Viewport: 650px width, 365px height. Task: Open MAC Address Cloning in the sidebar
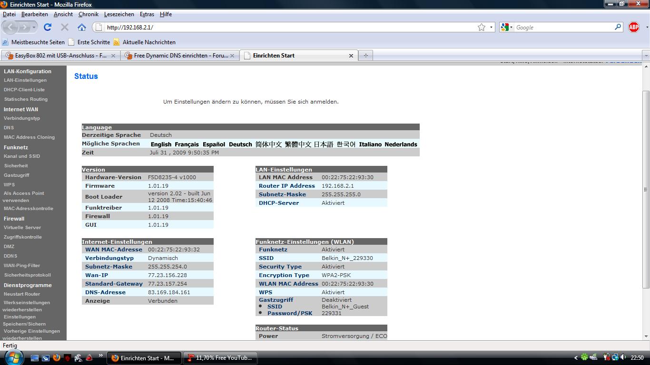pyautogui.click(x=29, y=137)
